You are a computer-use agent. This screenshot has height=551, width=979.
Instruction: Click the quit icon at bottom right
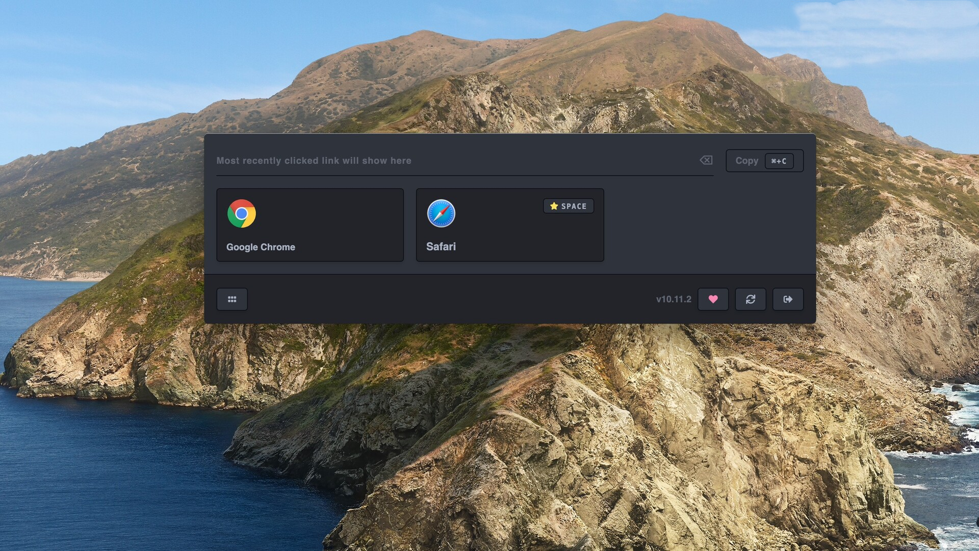788,299
